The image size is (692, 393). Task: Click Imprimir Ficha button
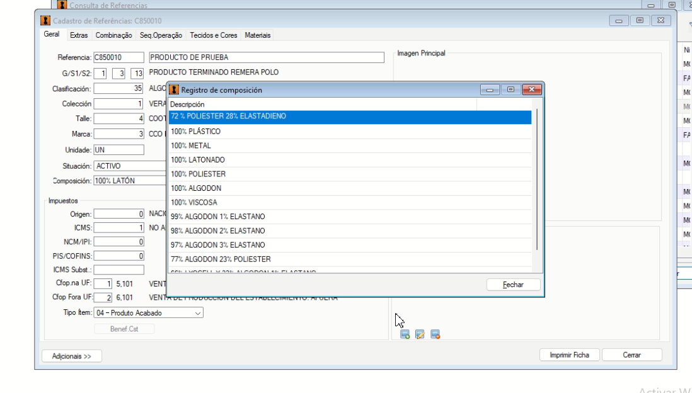(569, 355)
